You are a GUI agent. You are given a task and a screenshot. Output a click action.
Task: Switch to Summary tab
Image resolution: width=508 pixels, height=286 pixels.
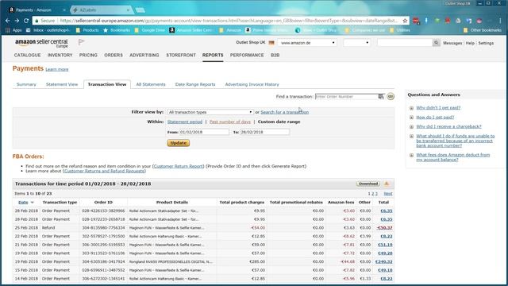point(26,84)
